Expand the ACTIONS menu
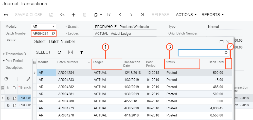This screenshot has width=253, height=120. click(186, 15)
